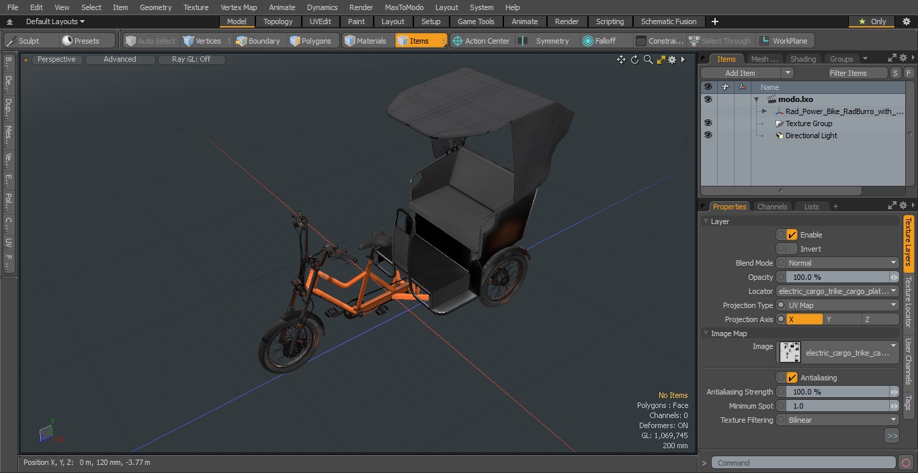Switch to the UVEdit layout tab

click(321, 21)
